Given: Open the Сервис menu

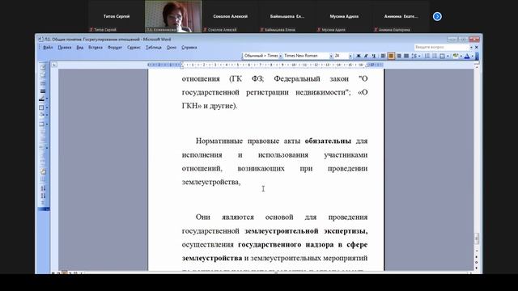Looking at the screenshot, I should [134, 48].
